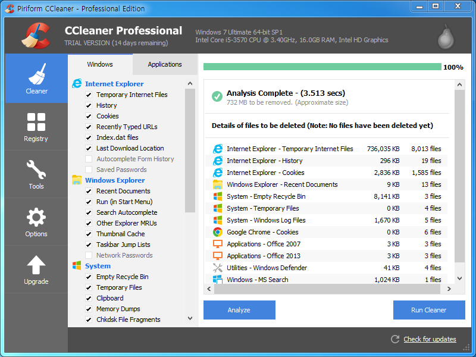Toggle Run (in Start Menu) checkbox
This screenshot has height=357, width=476.
[89, 202]
